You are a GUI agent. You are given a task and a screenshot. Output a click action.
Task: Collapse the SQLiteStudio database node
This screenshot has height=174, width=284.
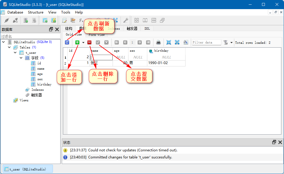4,42
